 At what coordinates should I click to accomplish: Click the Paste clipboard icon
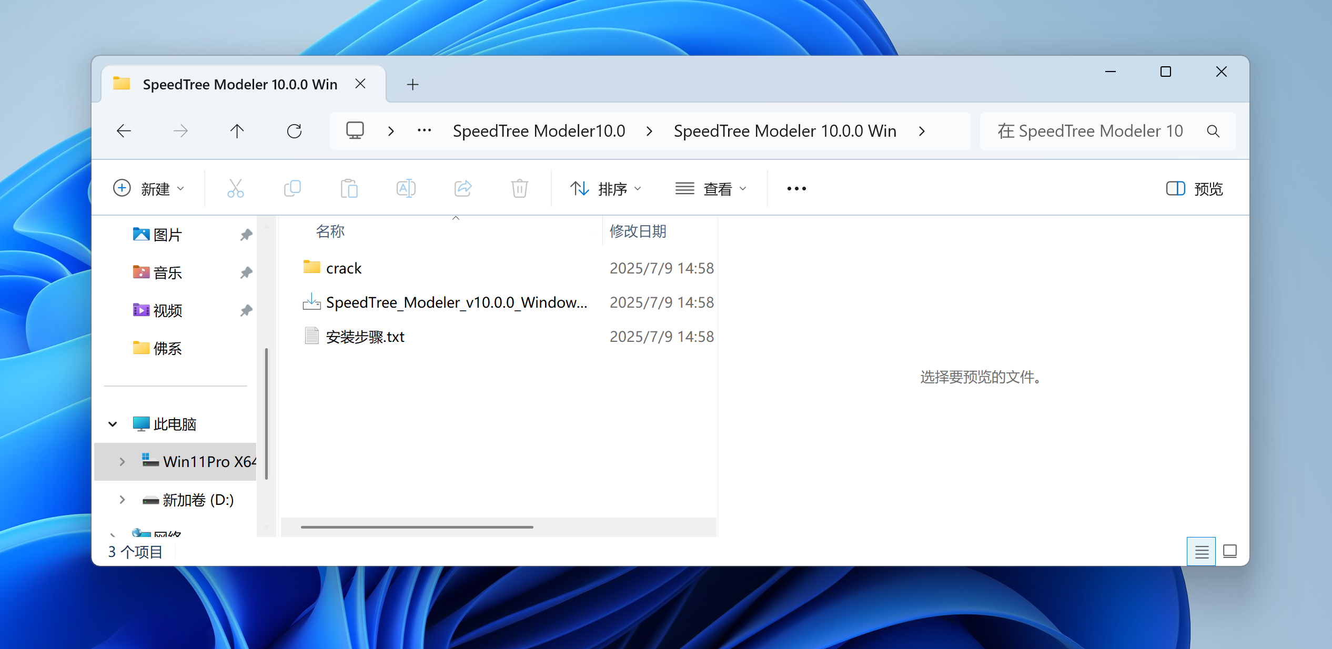click(349, 188)
